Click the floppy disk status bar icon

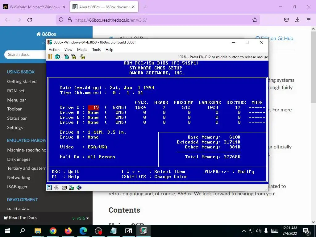tap(49, 188)
